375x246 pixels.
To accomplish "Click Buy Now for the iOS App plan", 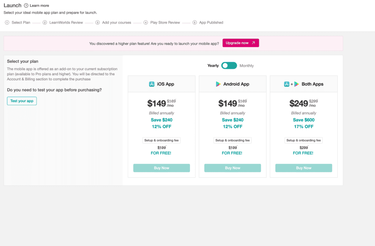I will point(161,168).
